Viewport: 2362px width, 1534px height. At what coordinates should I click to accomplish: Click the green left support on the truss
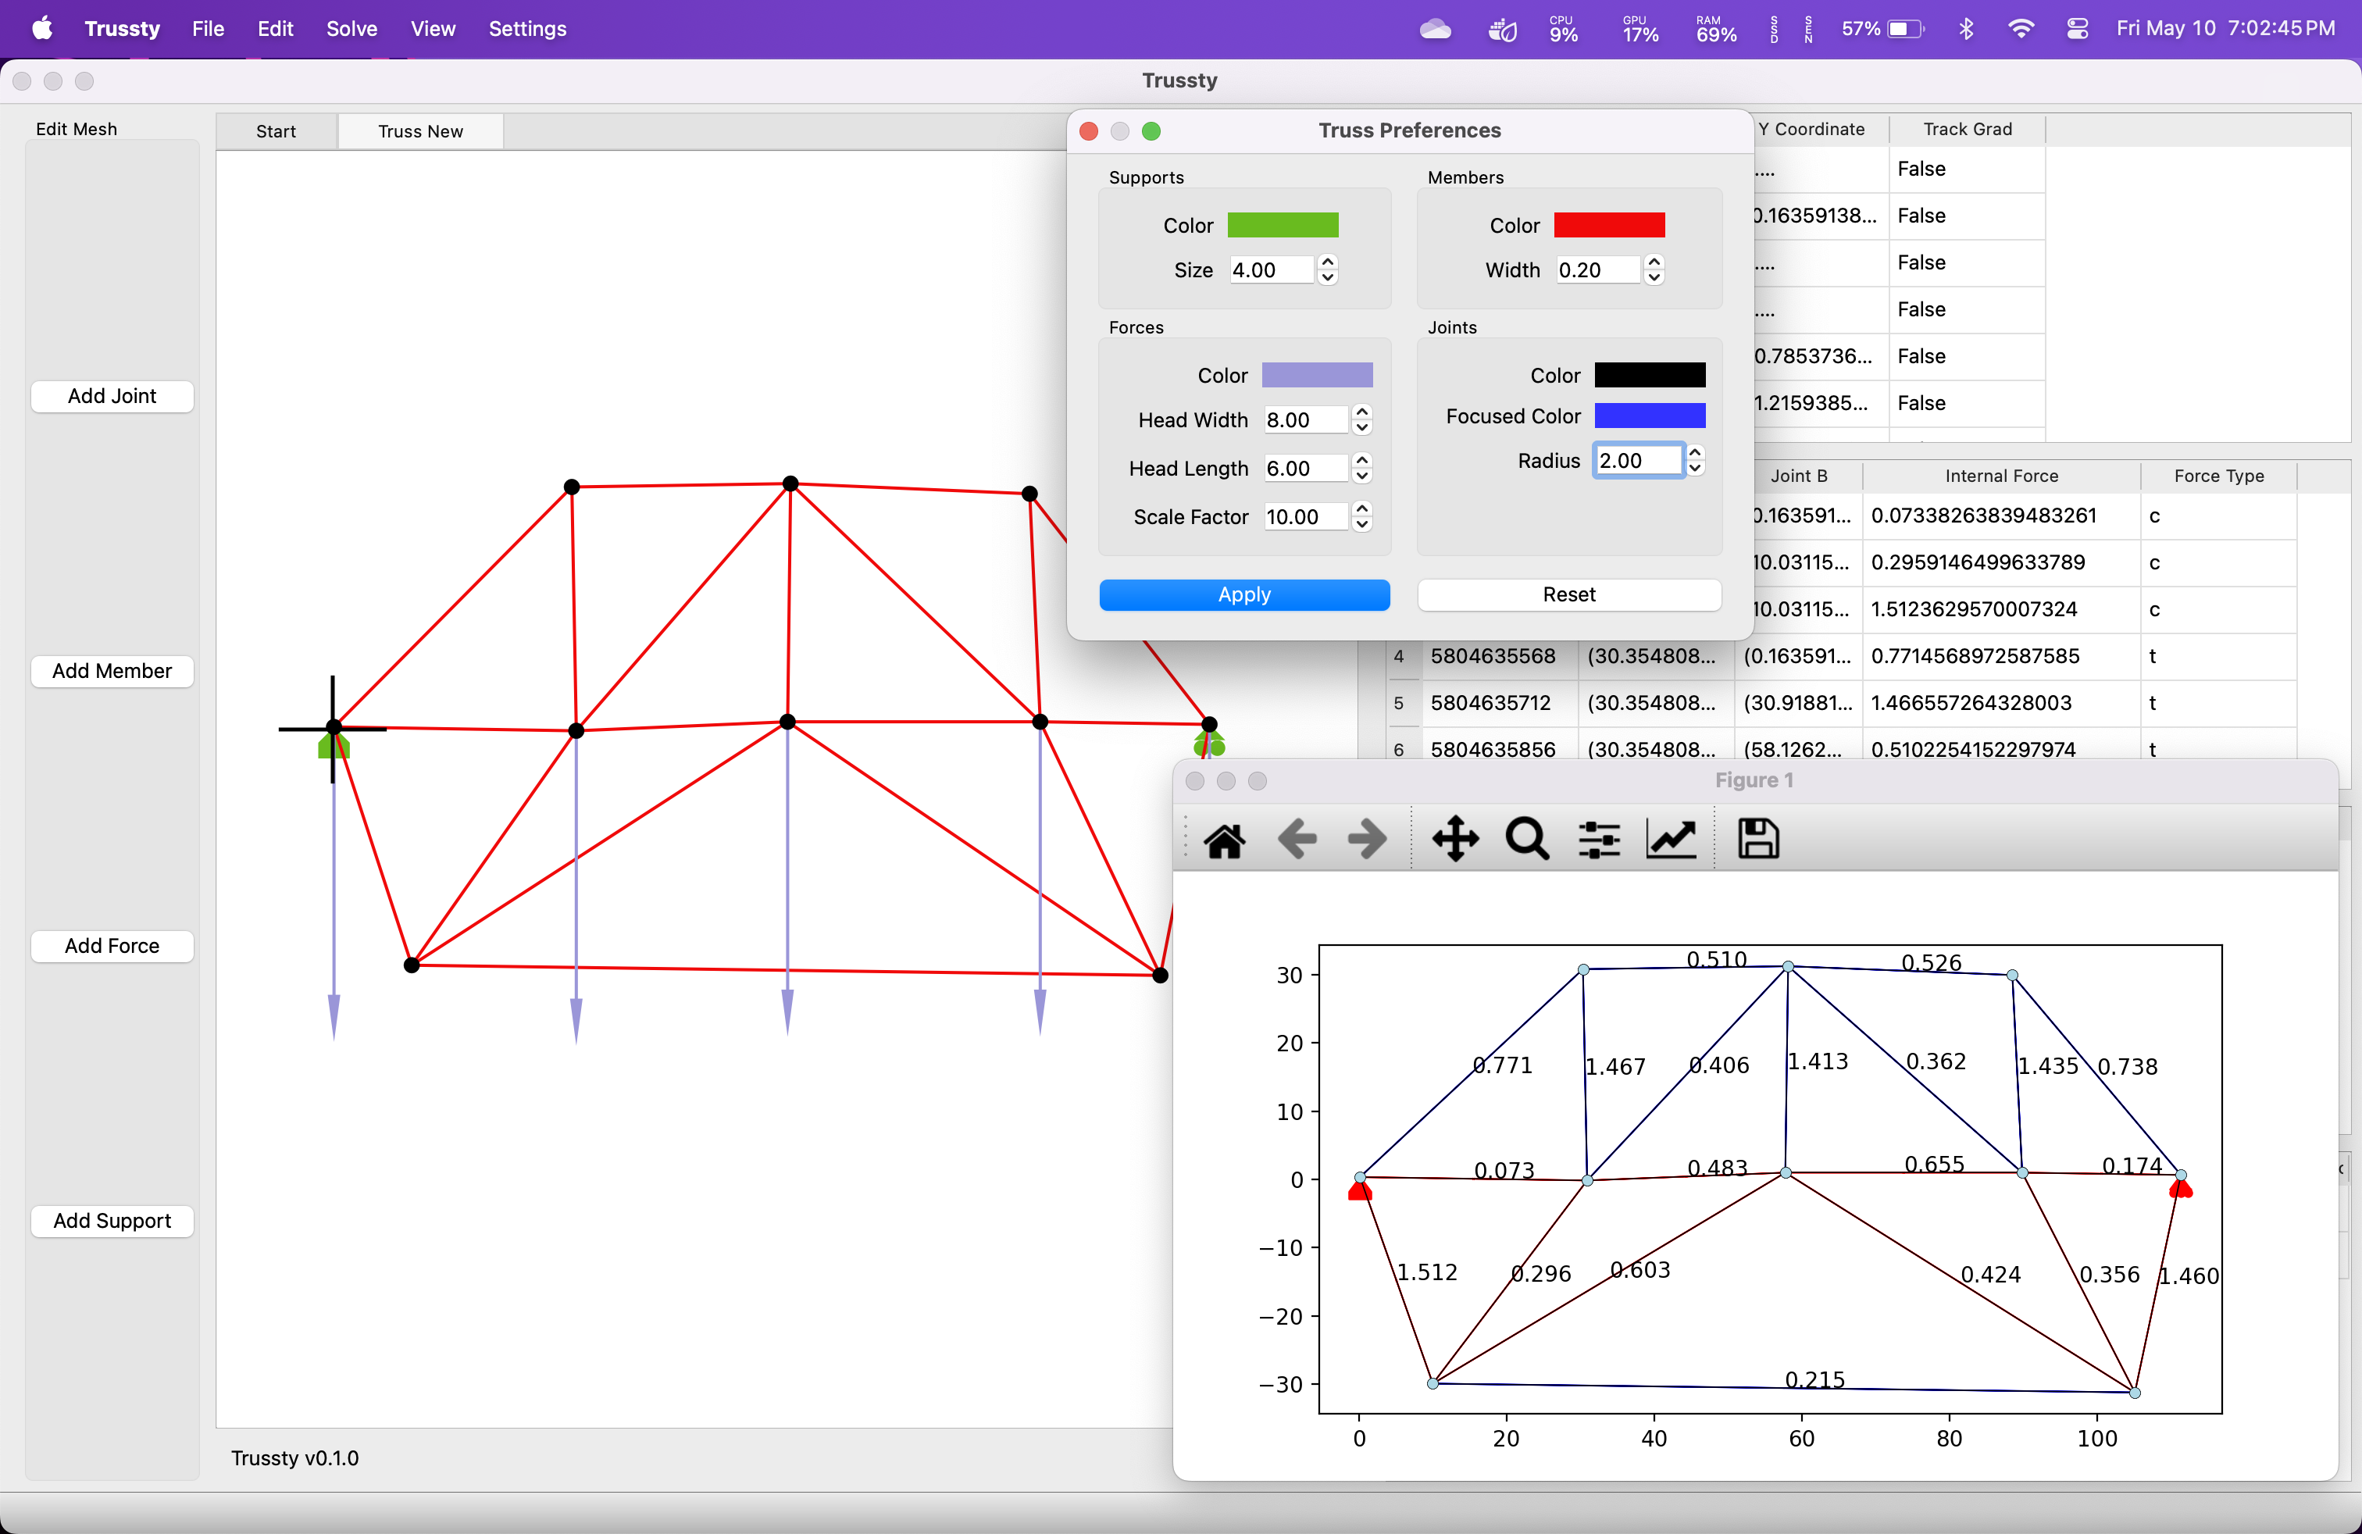pyautogui.click(x=334, y=745)
